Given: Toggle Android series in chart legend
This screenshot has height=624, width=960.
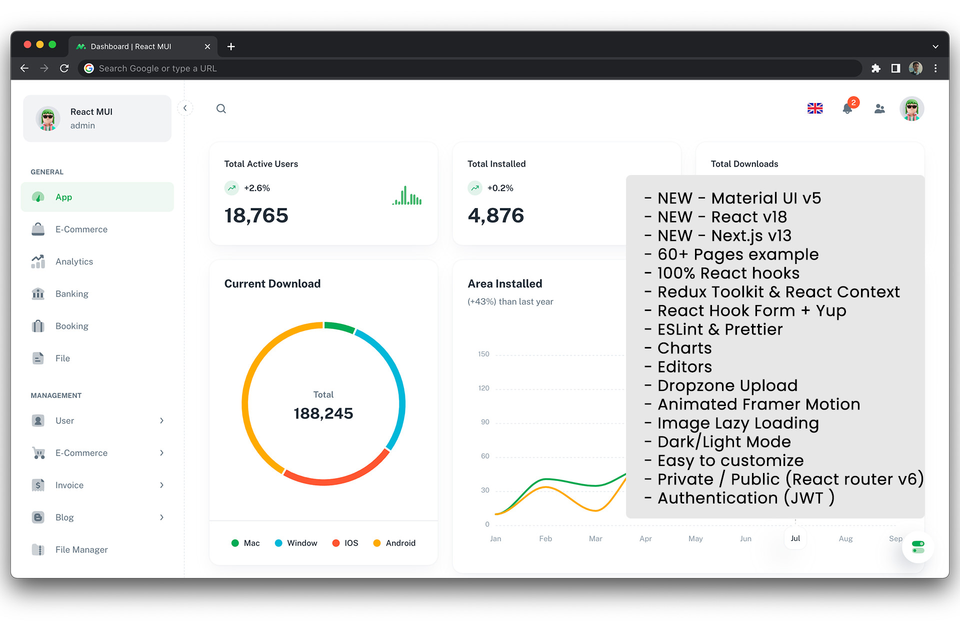Looking at the screenshot, I should pos(394,543).
